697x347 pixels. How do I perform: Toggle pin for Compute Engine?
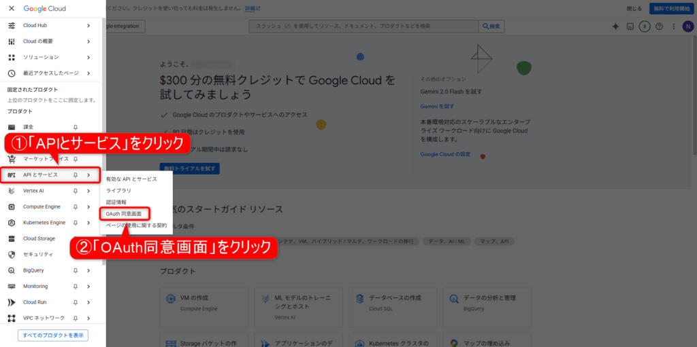(x=76, y=206)
